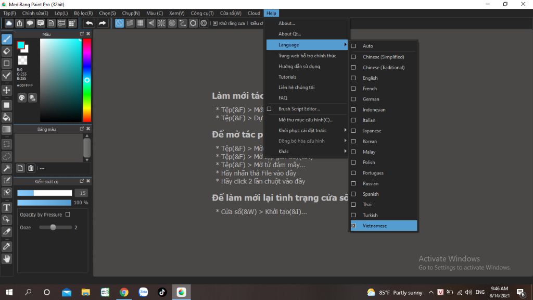This screenshot has width=533, height=300.
Task: Click the new palette page icon
Action: [20, 168]
